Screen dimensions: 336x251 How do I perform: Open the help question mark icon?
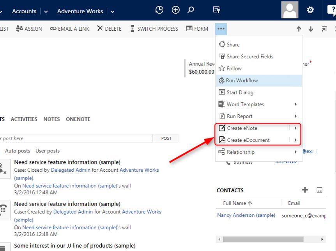coord(332,10)
